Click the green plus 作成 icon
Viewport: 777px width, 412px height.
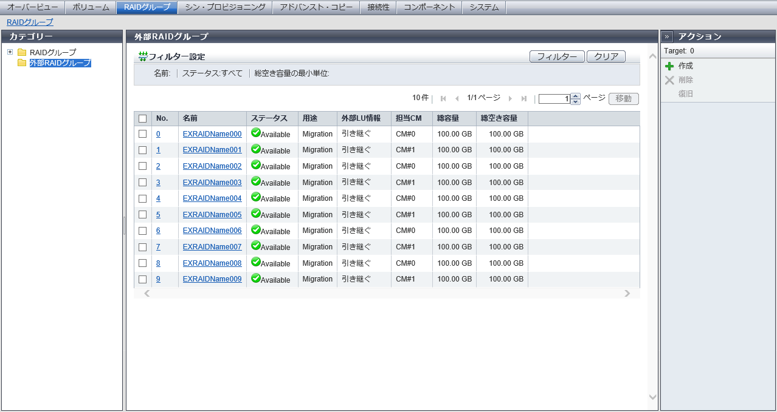pos(669,66)
